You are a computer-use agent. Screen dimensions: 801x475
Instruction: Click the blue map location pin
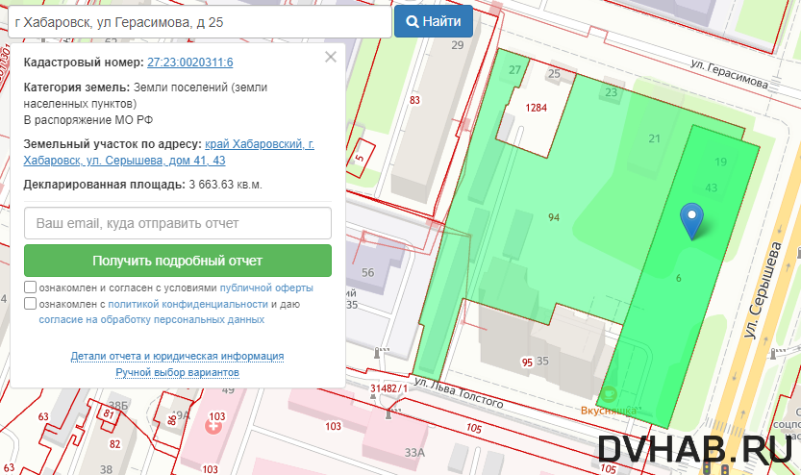click(x=691, y=220)
